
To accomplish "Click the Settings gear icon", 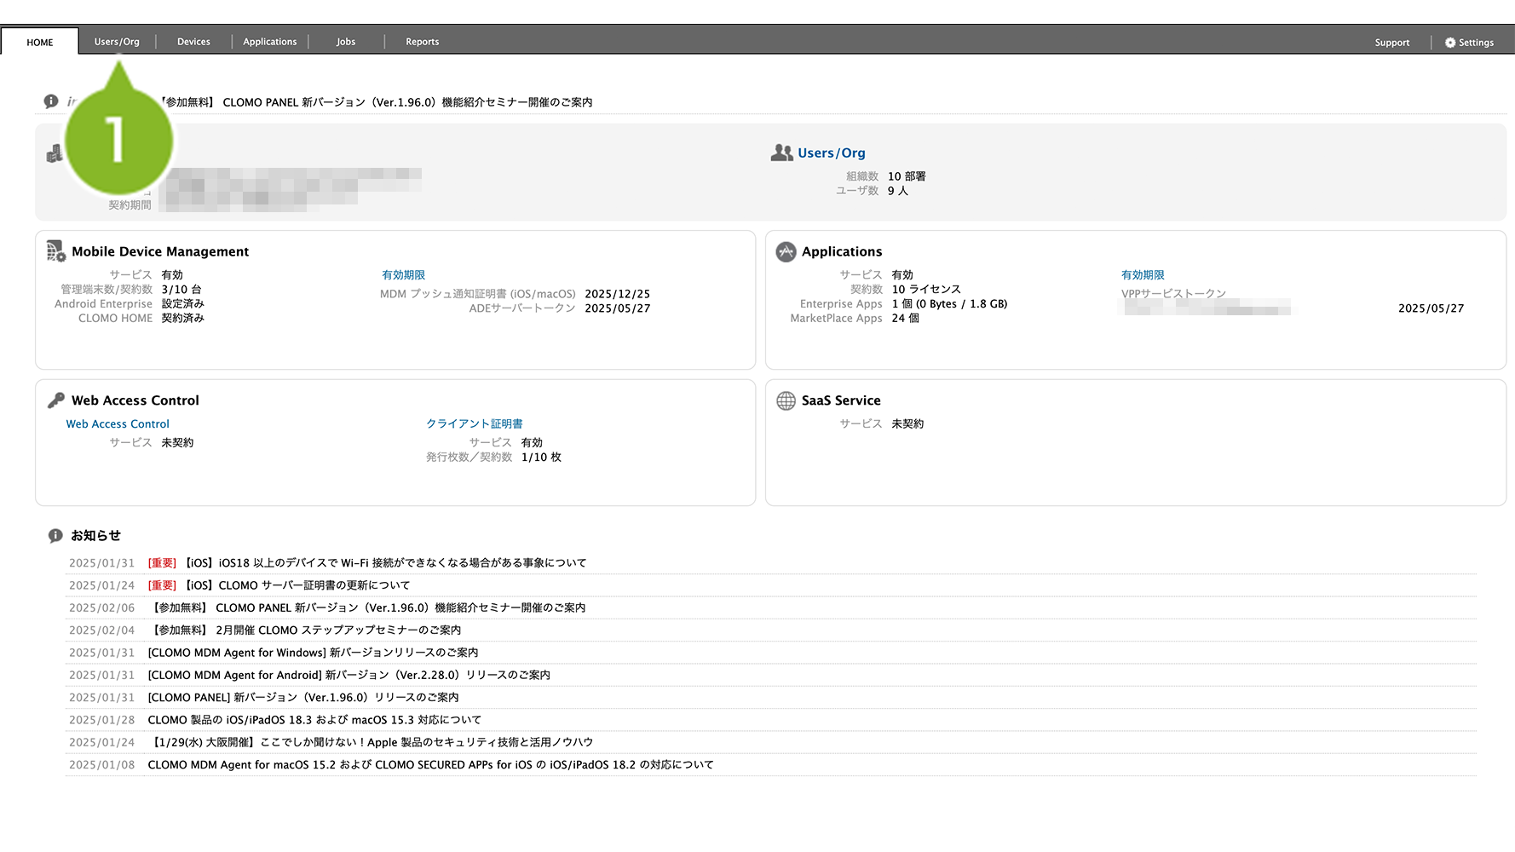I will (x=1450, y=43).
